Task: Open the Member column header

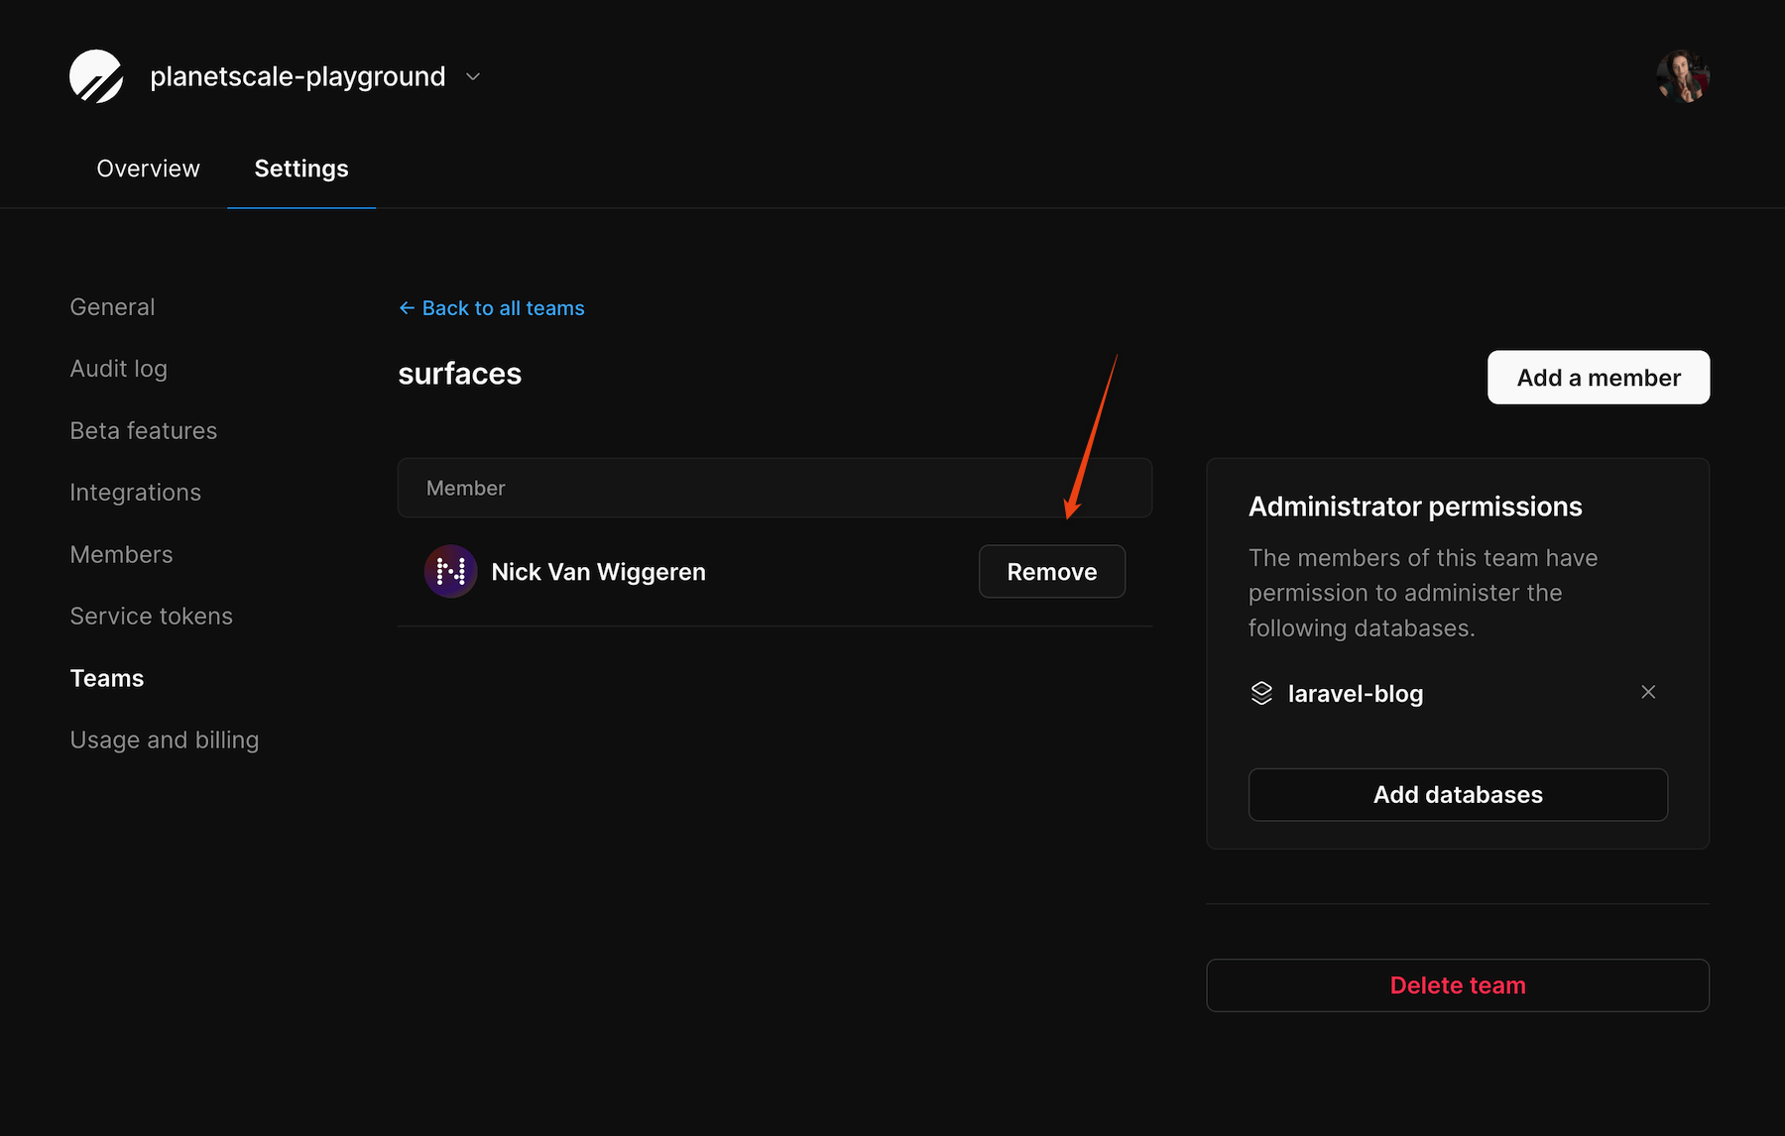Action: point(465,488)
